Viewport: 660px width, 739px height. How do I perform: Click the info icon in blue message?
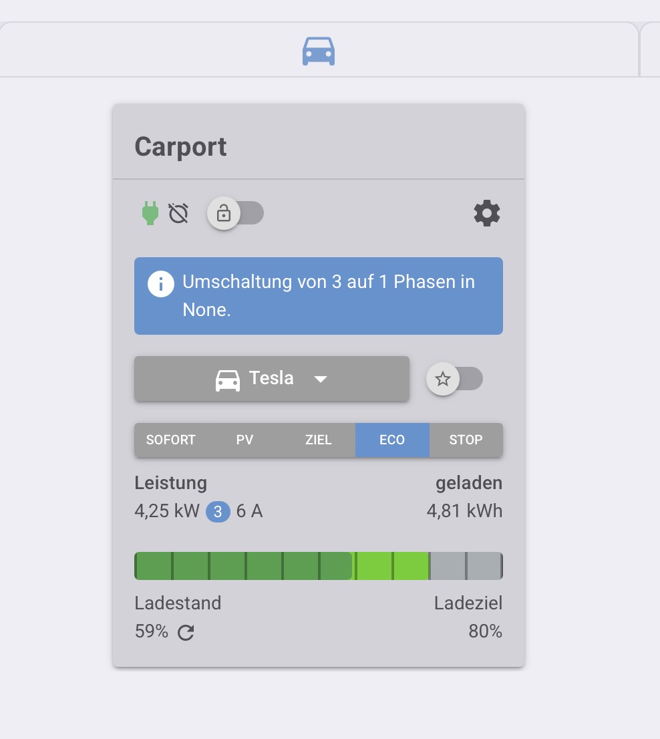(x=160, y=283)
